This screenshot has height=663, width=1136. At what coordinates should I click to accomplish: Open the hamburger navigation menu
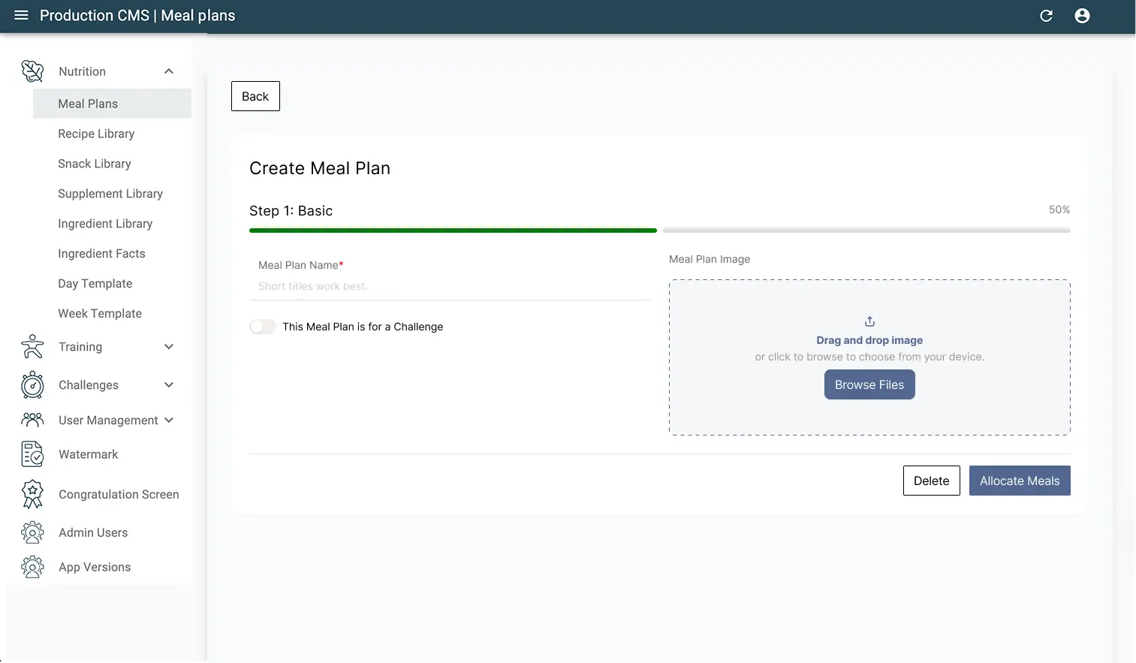pyautogui.click(x=21, y=16)
